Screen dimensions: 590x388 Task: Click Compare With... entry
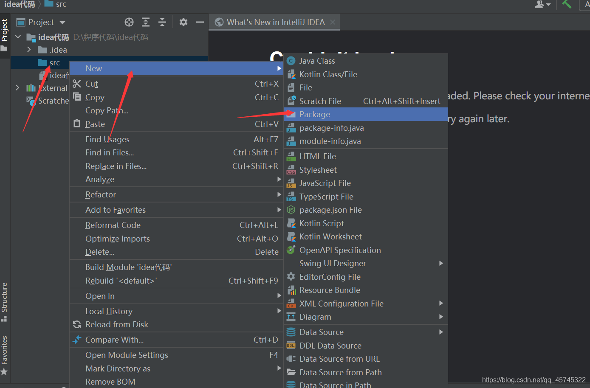tap(176, 340)
